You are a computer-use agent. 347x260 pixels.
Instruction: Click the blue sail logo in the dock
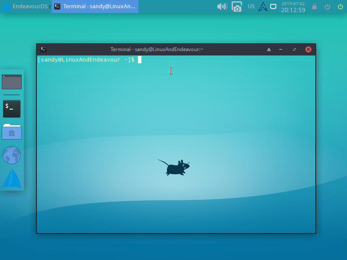pos(12,178)
